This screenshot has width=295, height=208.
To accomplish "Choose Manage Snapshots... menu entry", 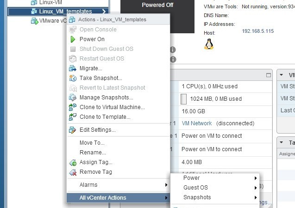I will pyautogui.click(x=119, y=98).
